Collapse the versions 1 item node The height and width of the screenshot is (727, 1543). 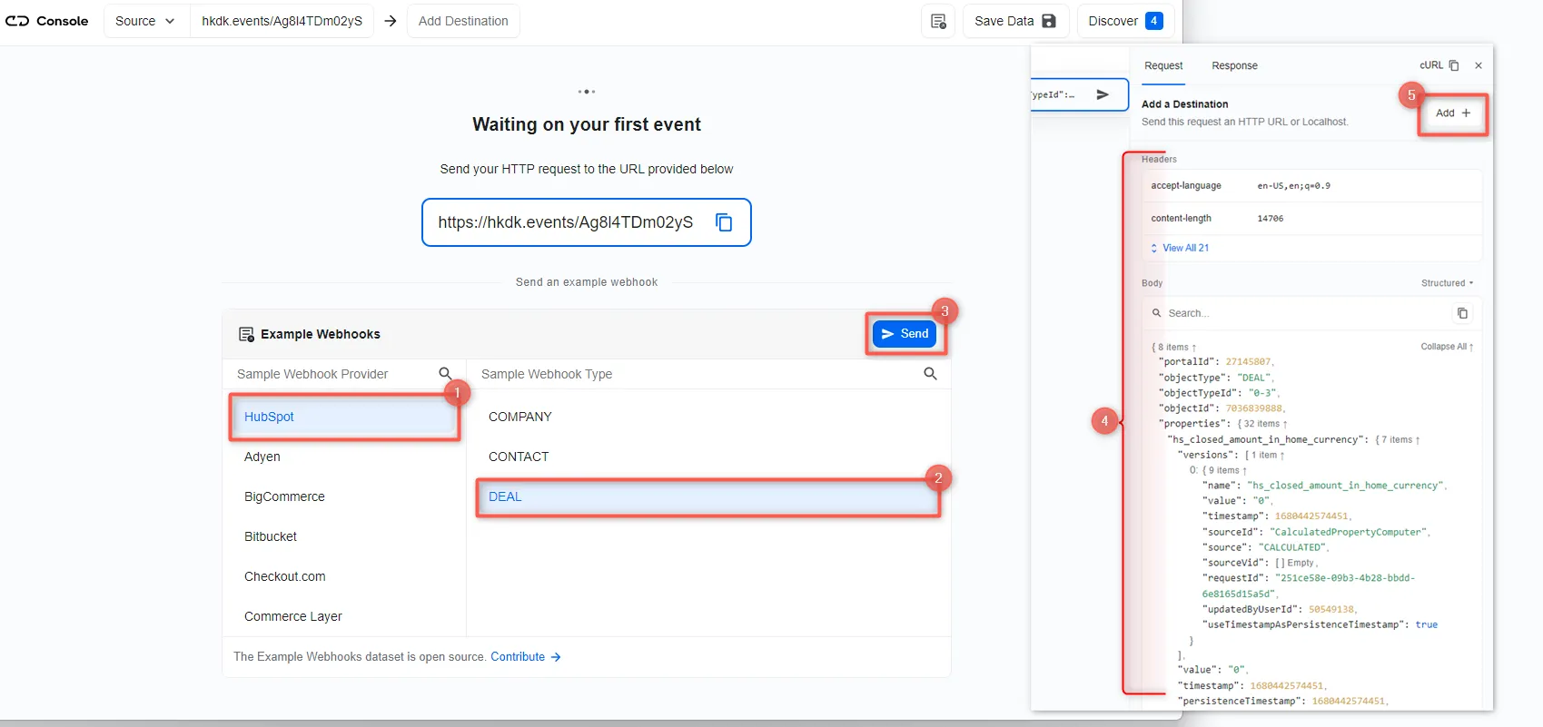point(1265,456)
